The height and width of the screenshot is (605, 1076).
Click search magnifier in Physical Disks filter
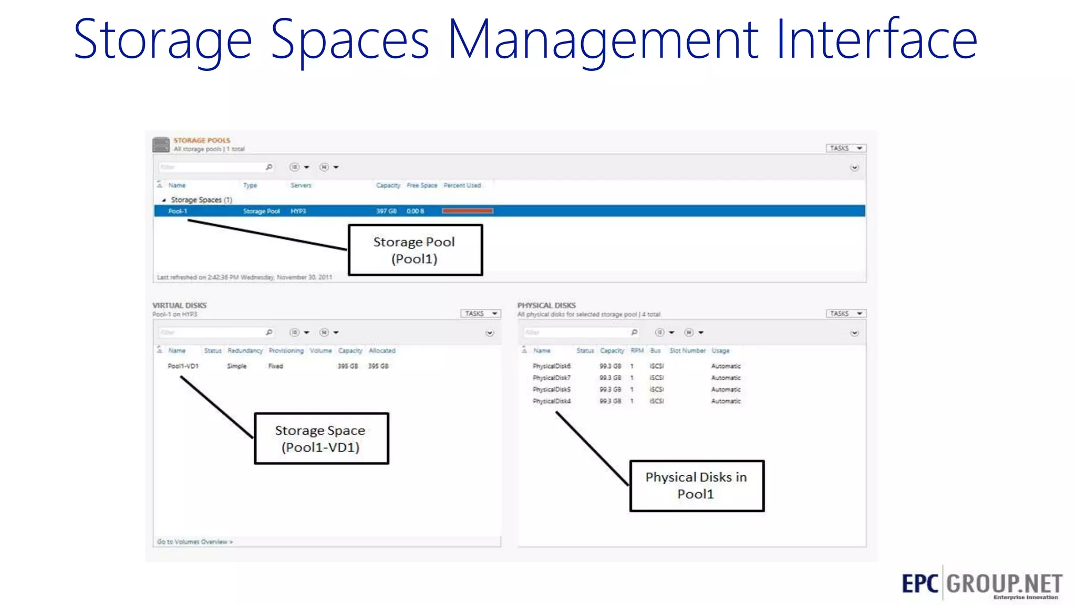point(634,332)
